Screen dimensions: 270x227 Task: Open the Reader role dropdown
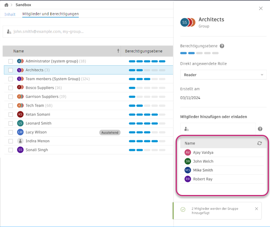pos(223,75)
